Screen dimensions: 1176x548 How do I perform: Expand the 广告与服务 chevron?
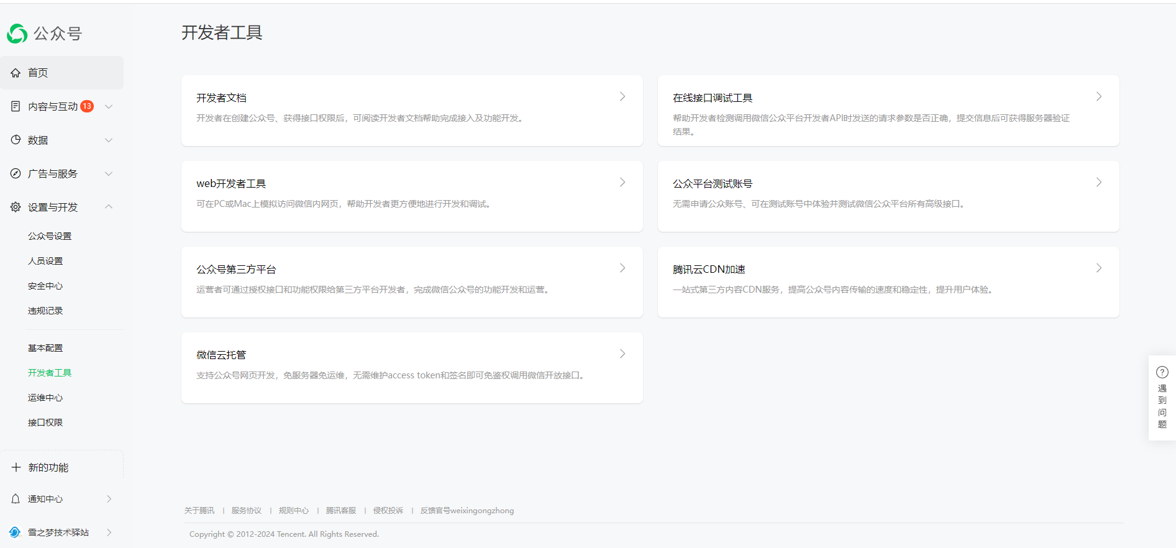click(109, 173)
